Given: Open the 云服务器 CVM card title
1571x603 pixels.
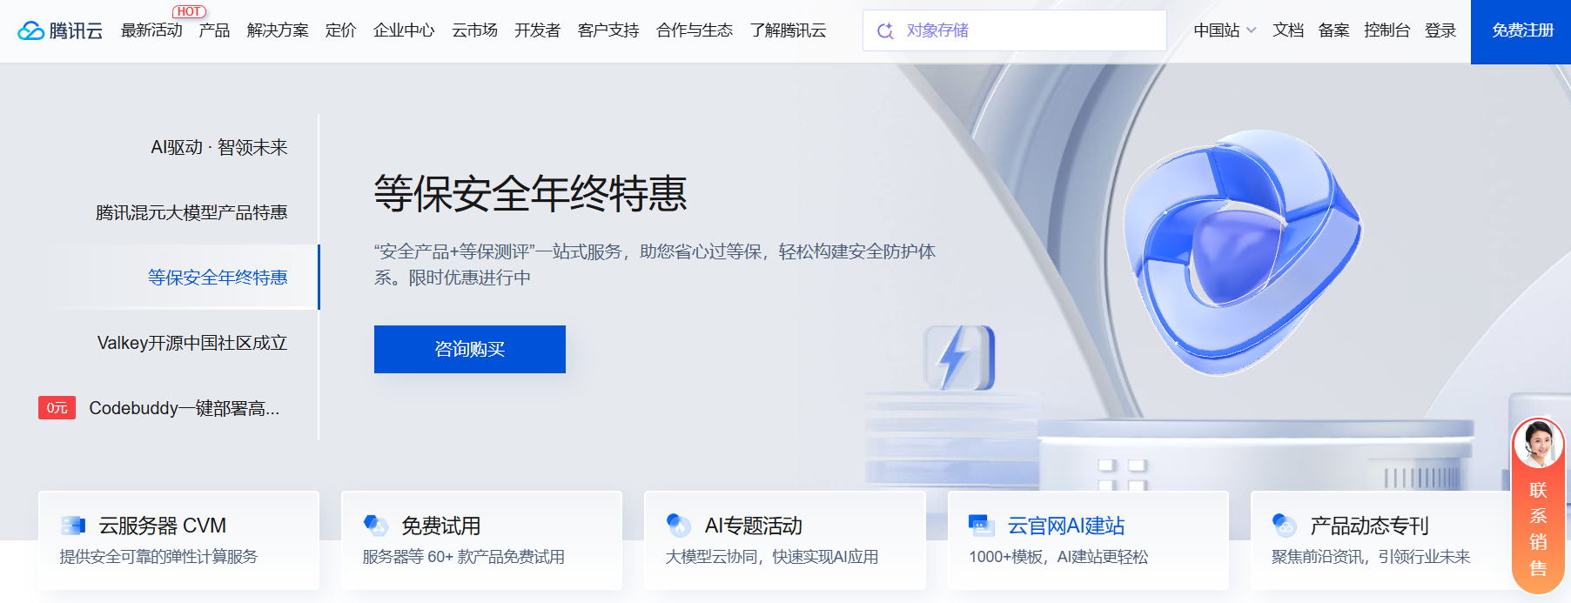Looking at the screenshot, I should 163,526.
